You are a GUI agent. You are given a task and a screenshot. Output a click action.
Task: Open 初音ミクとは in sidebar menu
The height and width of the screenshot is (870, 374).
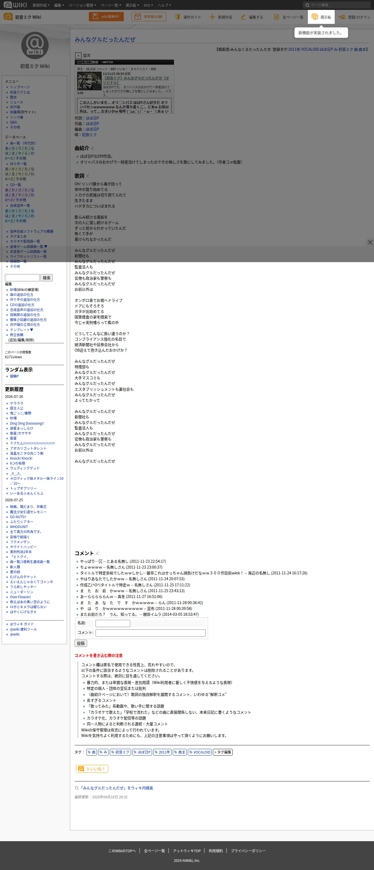click(20, 92)
